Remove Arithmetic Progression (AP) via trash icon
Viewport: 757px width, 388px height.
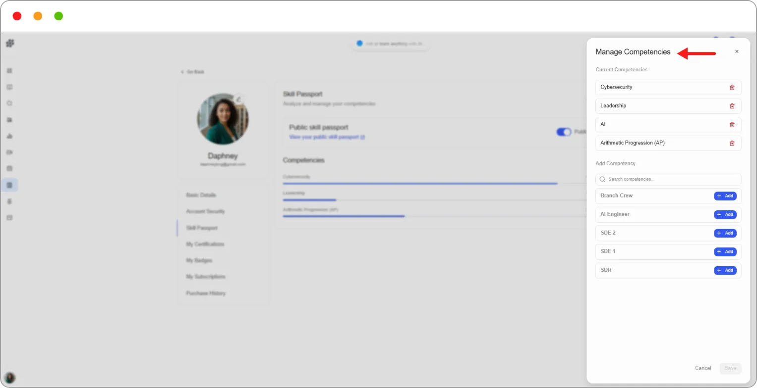coord(732,144)
